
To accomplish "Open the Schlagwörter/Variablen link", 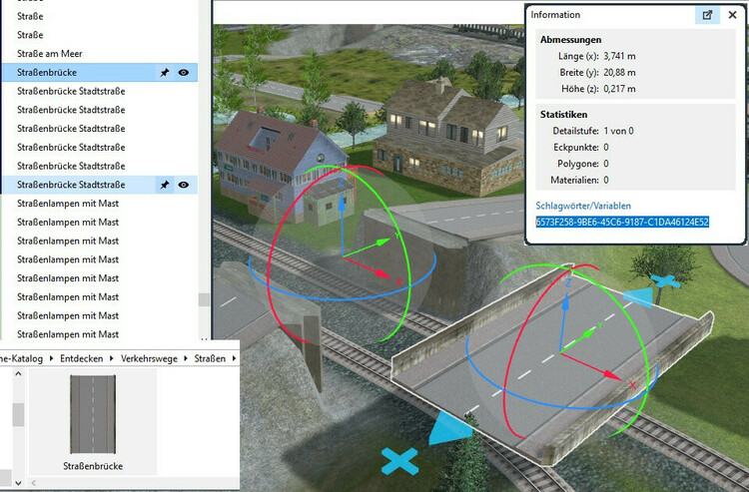I will pyautogui.click(x=583, y=206).
